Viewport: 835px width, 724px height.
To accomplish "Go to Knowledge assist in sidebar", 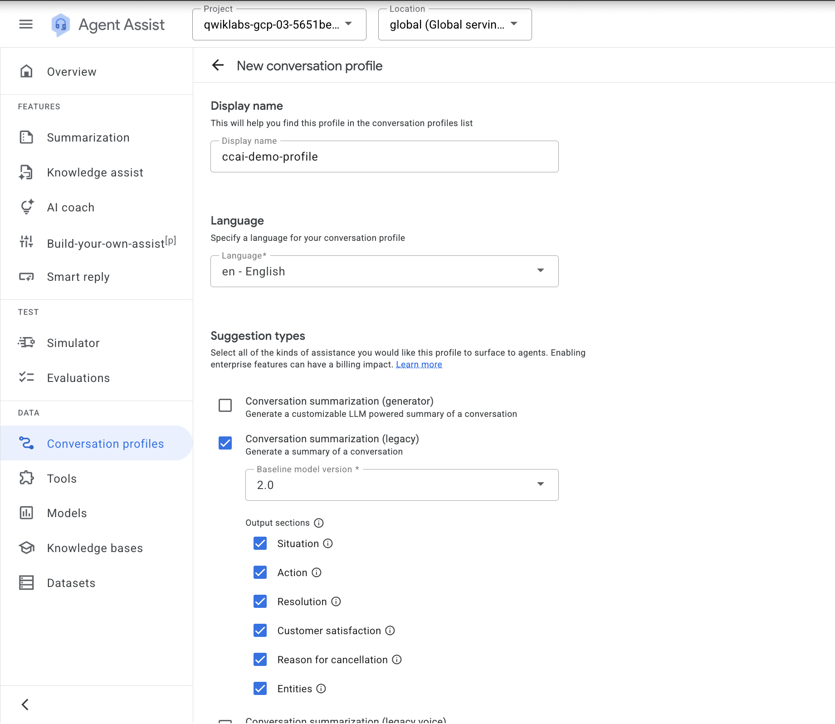I will 95,172.
